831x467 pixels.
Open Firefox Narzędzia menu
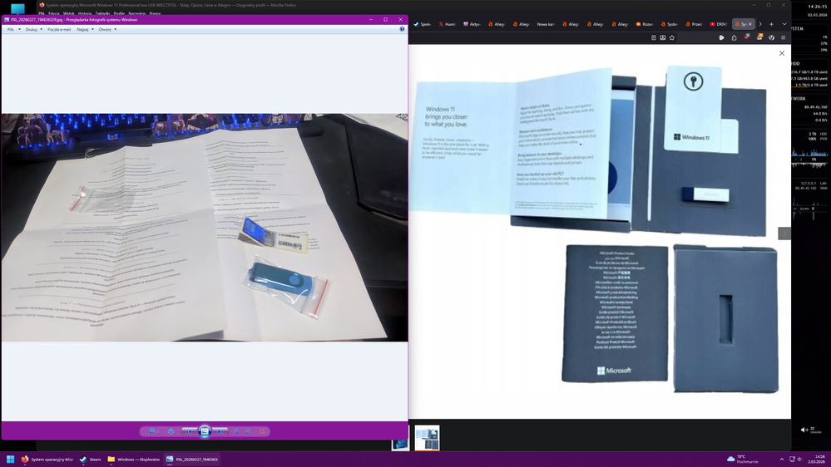(137, 14)
